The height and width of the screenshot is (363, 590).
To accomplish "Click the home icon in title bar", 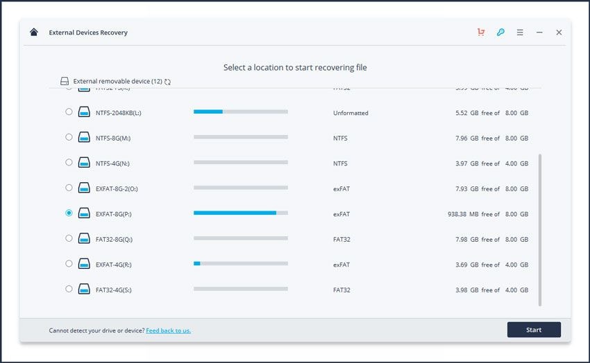I will point(34,32).
